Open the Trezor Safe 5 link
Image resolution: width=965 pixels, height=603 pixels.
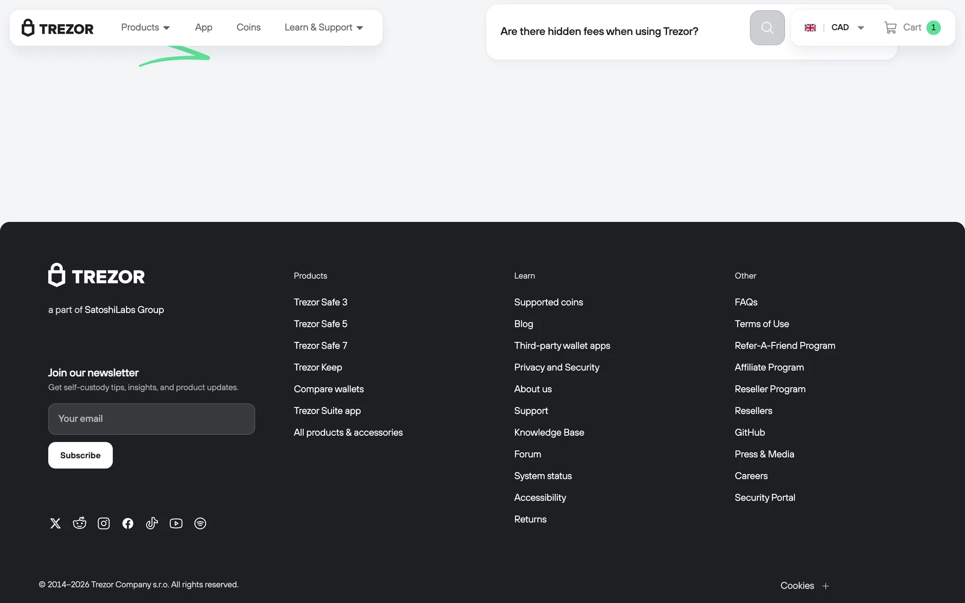pos(320,324)
